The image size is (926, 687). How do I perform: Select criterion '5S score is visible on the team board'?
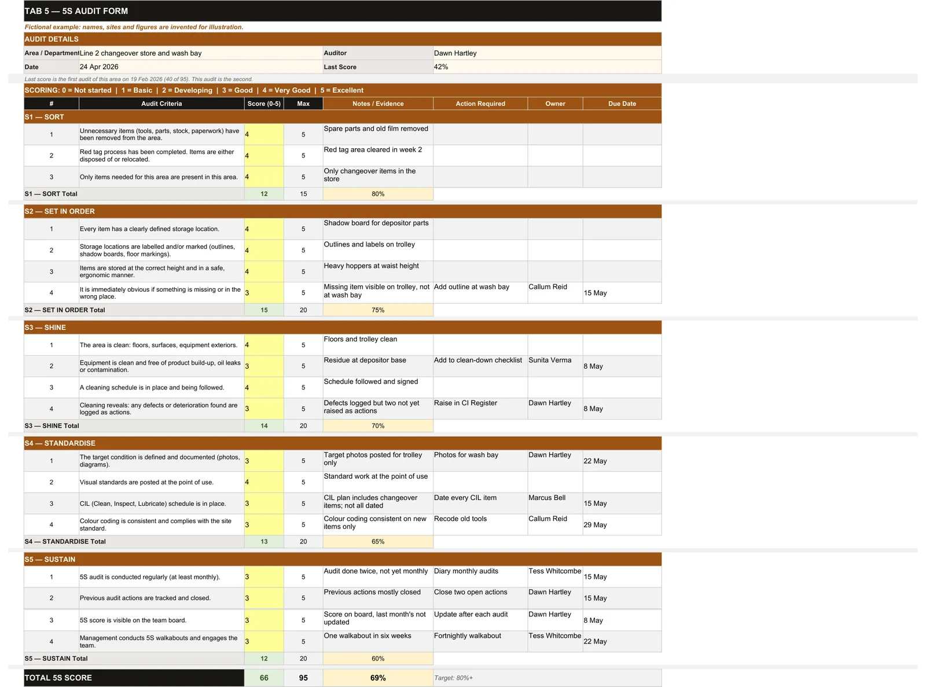161,620
